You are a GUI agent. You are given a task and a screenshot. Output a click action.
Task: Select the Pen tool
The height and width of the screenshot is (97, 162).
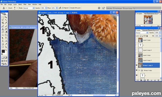tap(3, 41)
